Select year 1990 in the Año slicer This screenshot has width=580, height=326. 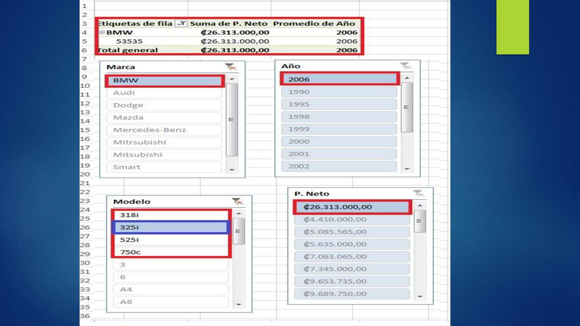pos(339,92)
